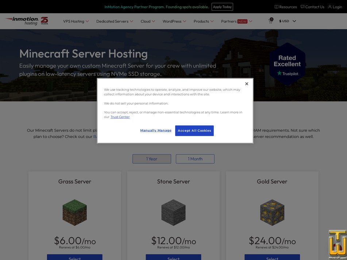347x260 pixels.
Task: Select the Grass Server plan
Action: [74, 257]
